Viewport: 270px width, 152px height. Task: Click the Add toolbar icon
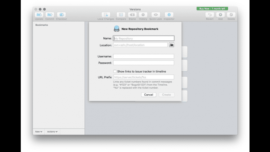[220, 15]
